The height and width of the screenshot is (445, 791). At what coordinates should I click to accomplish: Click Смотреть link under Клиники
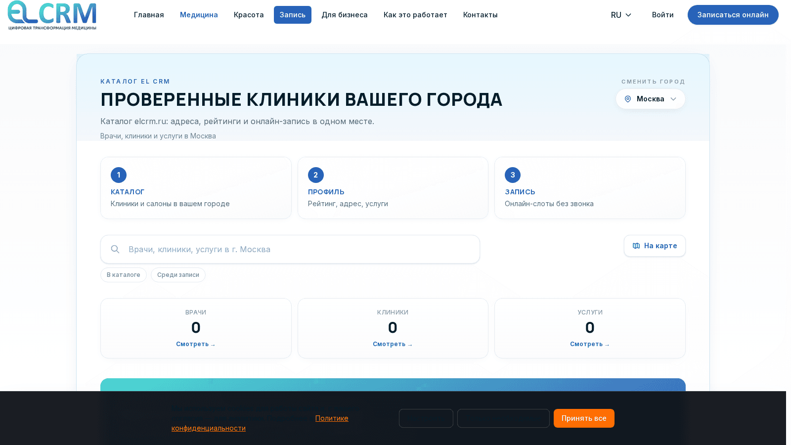click(x=393, y=344)
